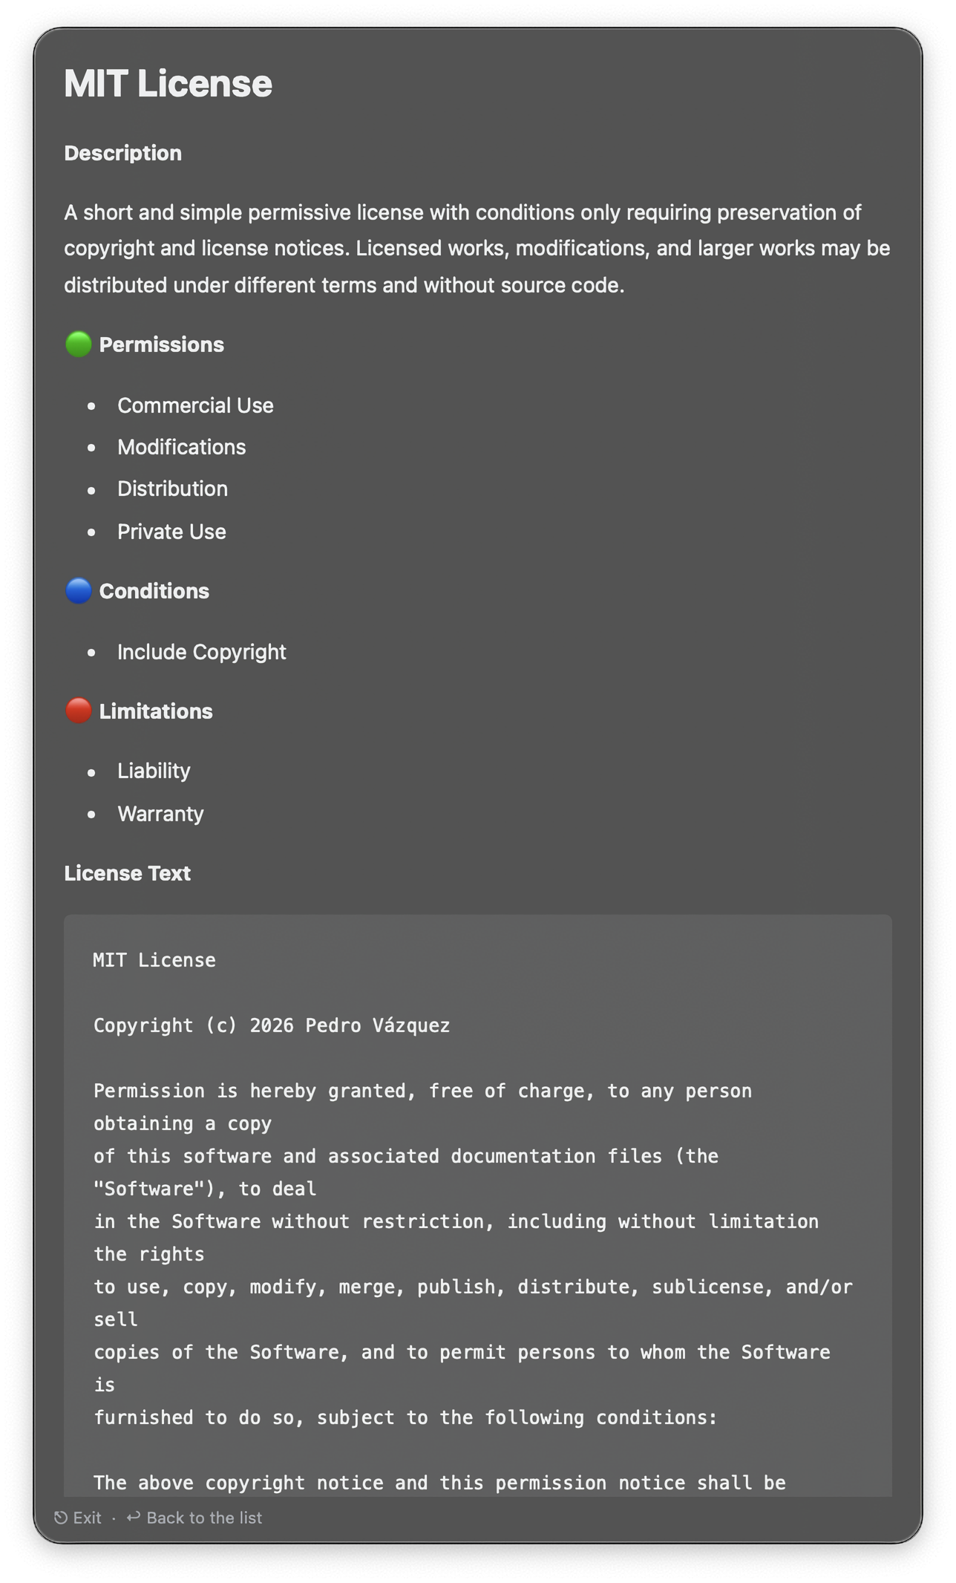Expand the Description section
Screen dimensions: 956x1583
pyautogui.click(x=123, y=152)
